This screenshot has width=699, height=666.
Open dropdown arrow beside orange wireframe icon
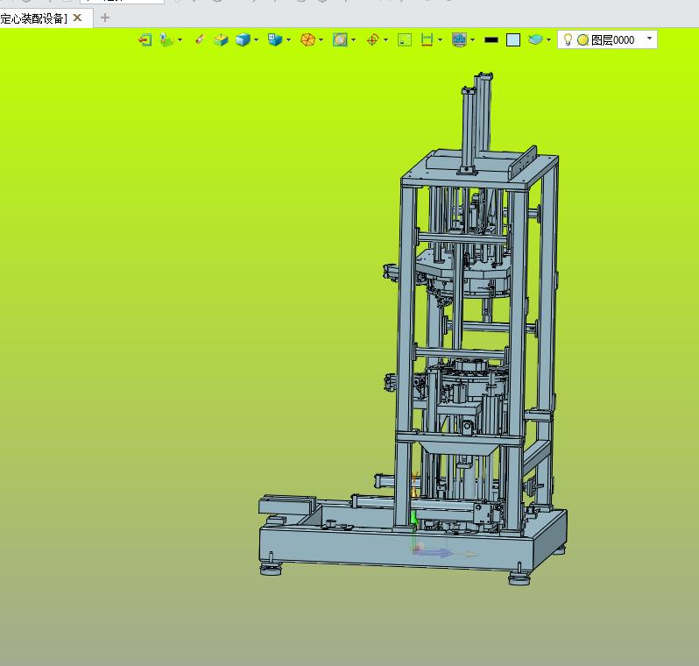(321, 39)
